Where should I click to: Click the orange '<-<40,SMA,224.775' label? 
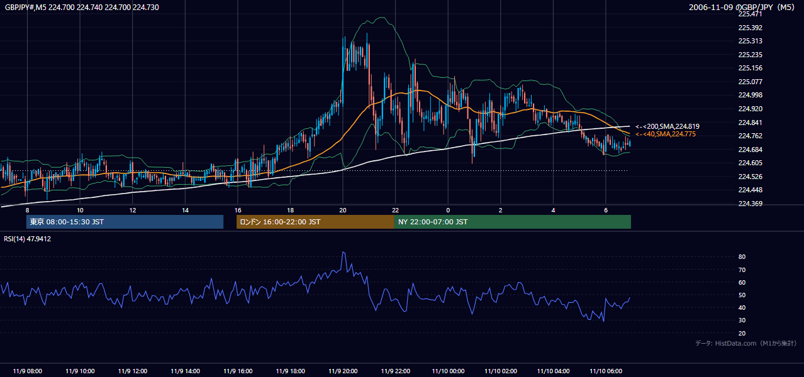(665, 134)
